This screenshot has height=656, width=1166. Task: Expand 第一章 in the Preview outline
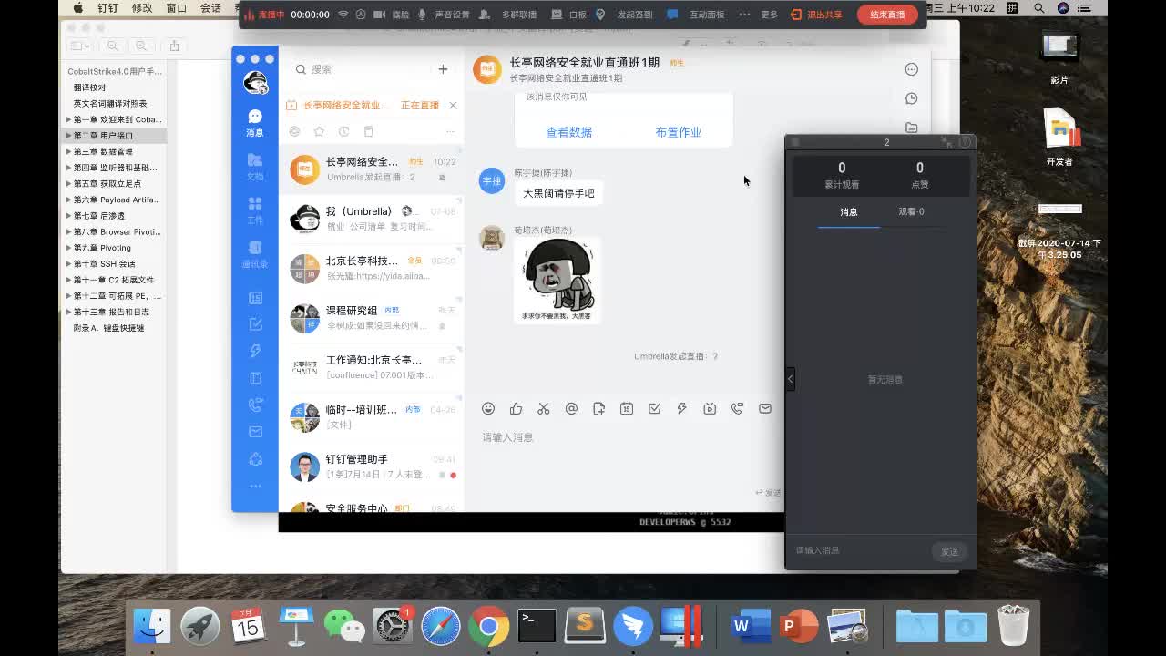[68, 119]
